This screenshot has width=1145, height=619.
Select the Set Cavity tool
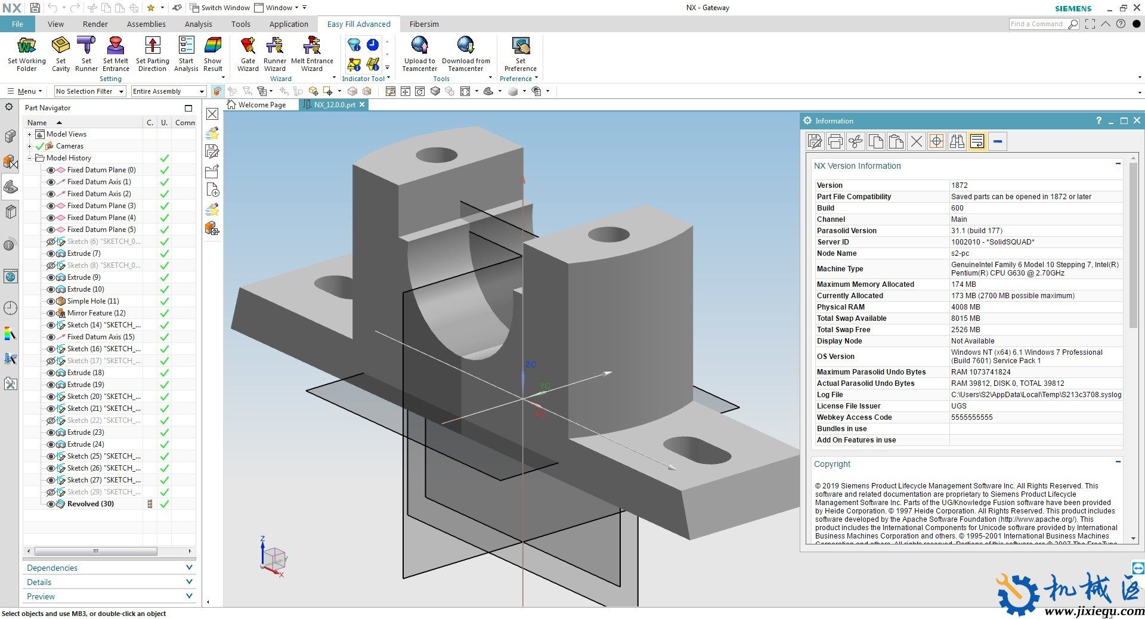[x=61, y=54]
